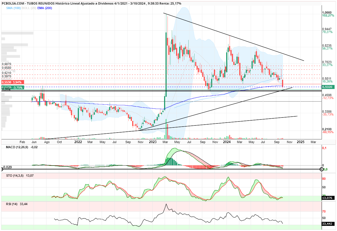Click the 0,5811 price axis value
Screen dimensions: 337x231
pos(327,79)
